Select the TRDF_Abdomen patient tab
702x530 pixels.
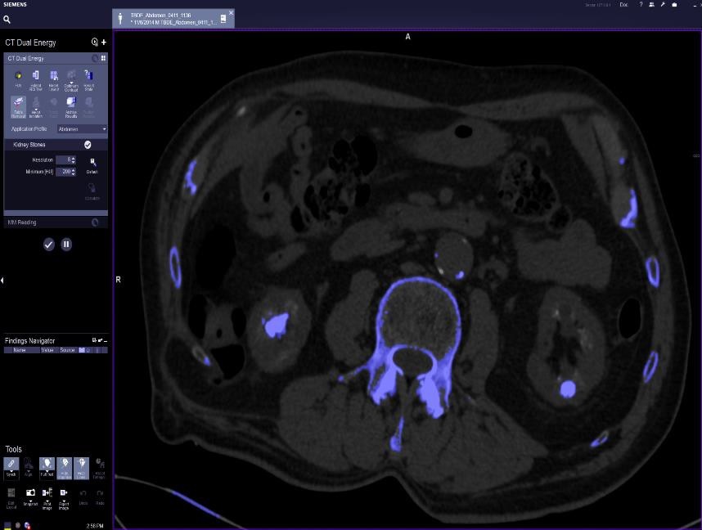pyautogui.click(x=173, y=18)
